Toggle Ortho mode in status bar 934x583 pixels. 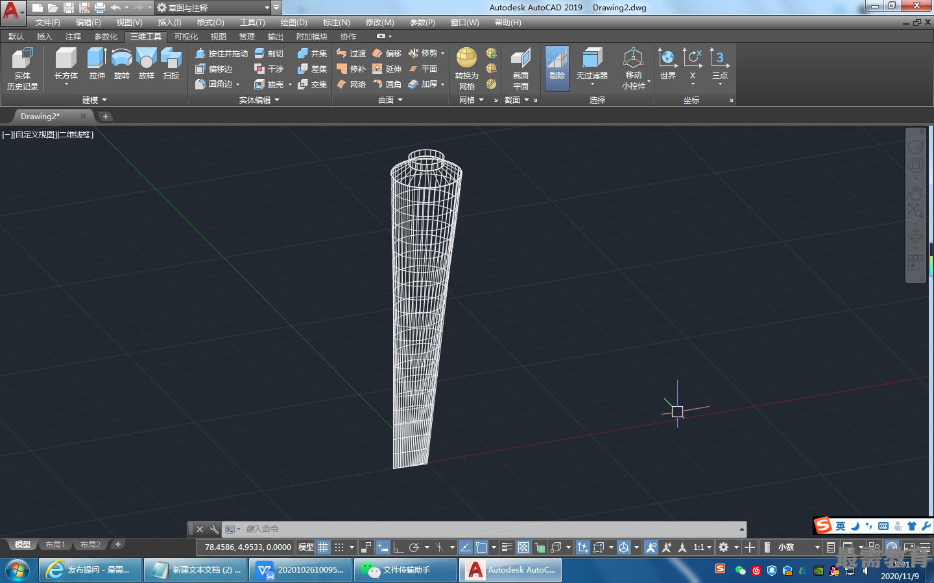click(398, 547)
